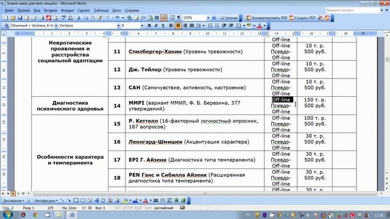Open the style dropdown "Обычный + Verdana"
This screenshot has width=390, height=219.
point(56,26)
